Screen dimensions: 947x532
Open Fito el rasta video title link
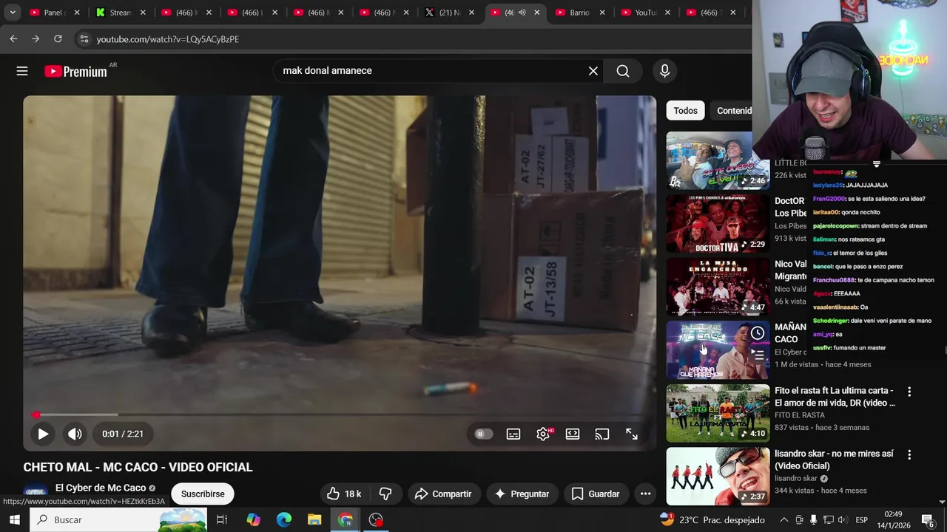pos(835,397)
